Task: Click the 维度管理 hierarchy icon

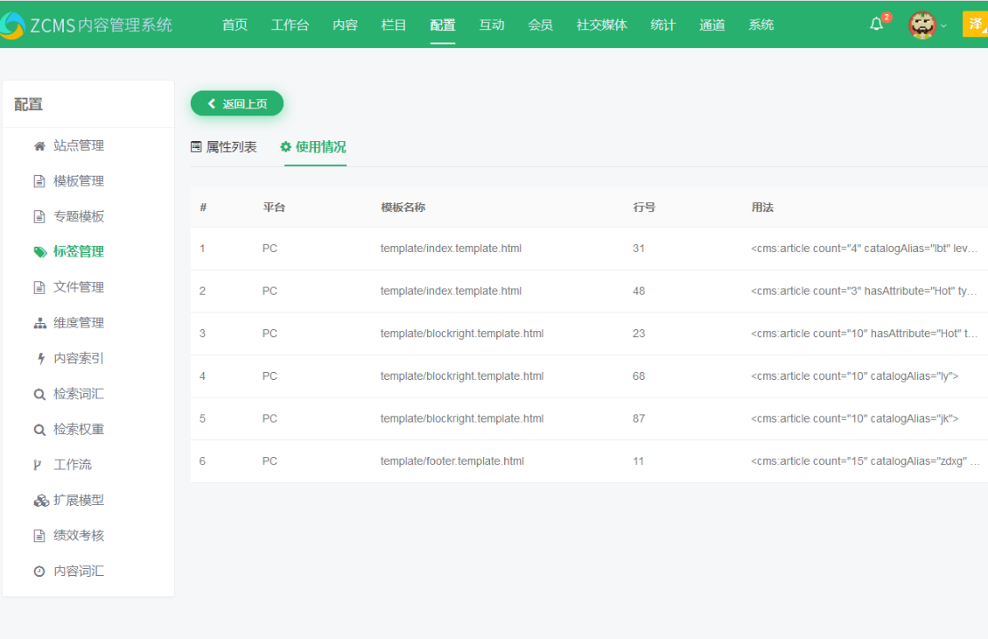Action: tap(38, 322)
